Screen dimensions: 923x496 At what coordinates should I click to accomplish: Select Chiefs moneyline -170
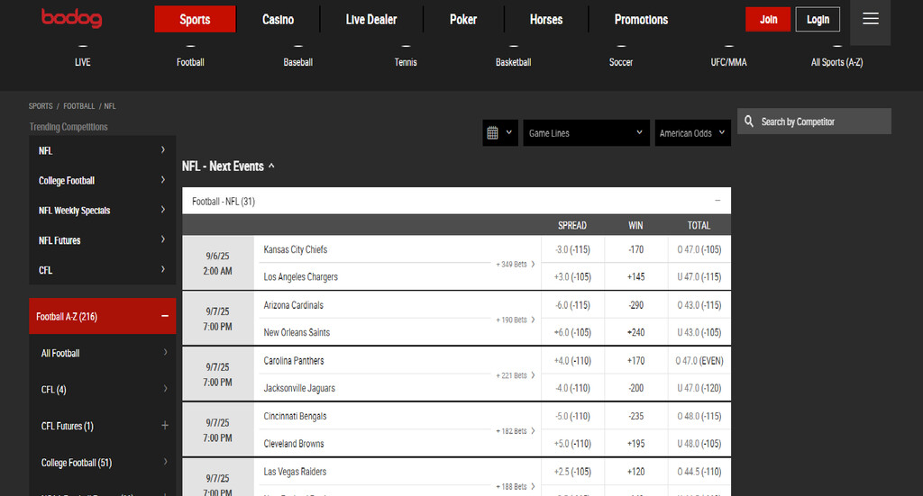click(635, 249)
